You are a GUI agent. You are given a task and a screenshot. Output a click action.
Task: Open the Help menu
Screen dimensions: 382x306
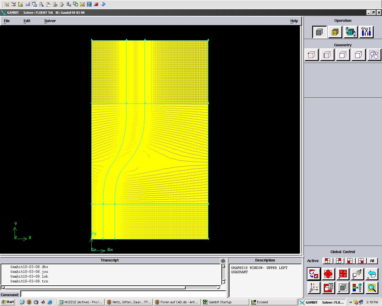[294, 21]
